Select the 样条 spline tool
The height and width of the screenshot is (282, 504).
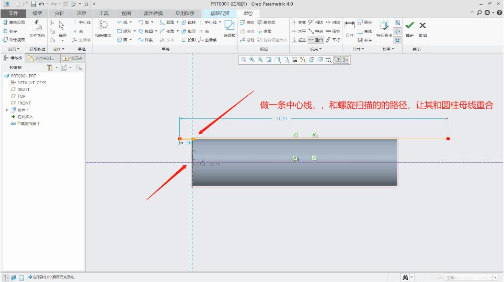(145, 40)
